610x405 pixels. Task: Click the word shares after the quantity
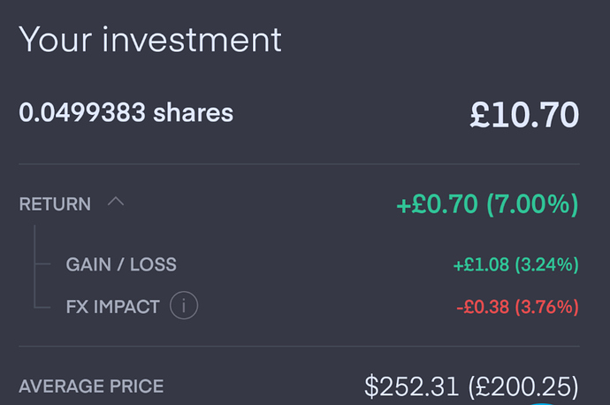pos(194,113)
